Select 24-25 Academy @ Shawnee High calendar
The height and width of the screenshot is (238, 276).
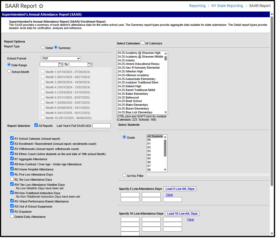click(x=139, y=53)
